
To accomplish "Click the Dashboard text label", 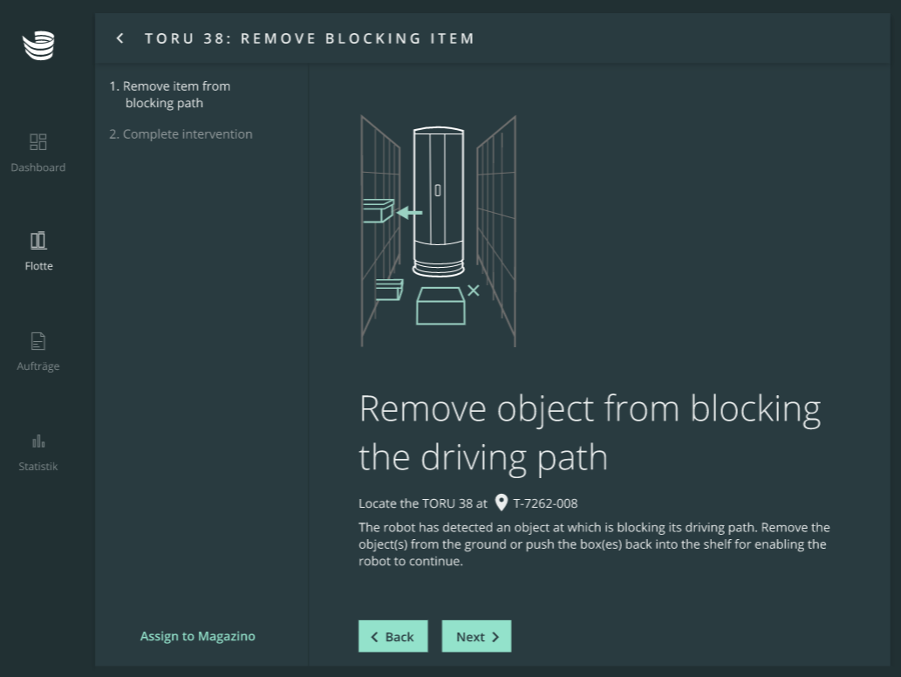I will [38, 168].
